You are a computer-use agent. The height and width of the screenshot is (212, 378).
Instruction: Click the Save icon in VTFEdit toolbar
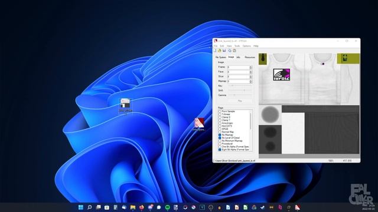pyautogui.click(x=224, y=51)
